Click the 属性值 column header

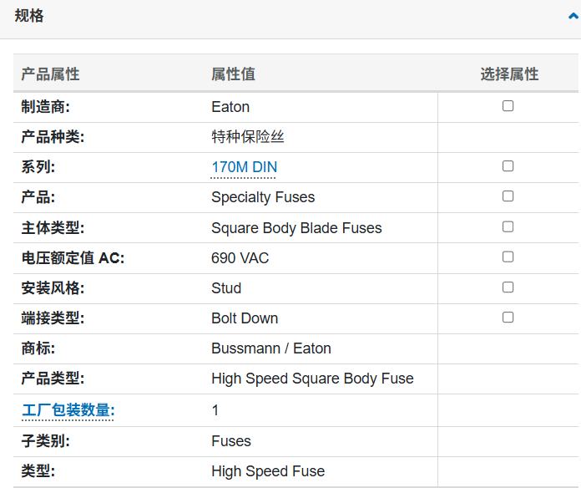pyautogui.click(x=233, y=74)
